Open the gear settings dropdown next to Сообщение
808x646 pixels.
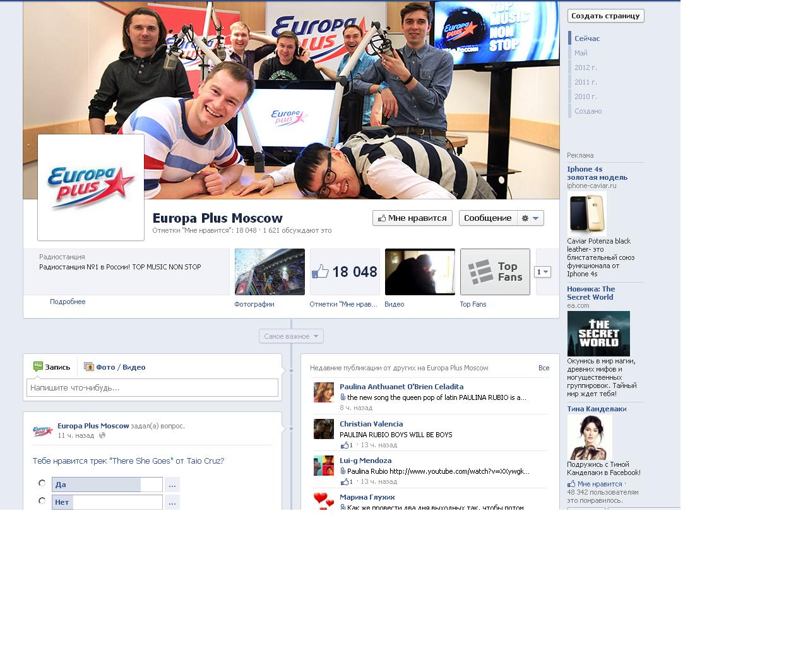(530, 218)
